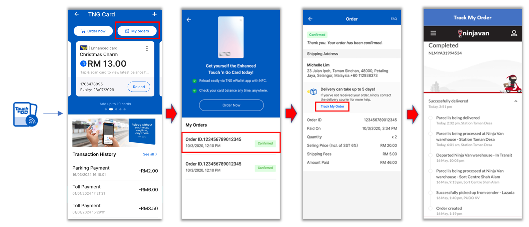Tap the bag icon in My orders button

click(x=127, y=31)
